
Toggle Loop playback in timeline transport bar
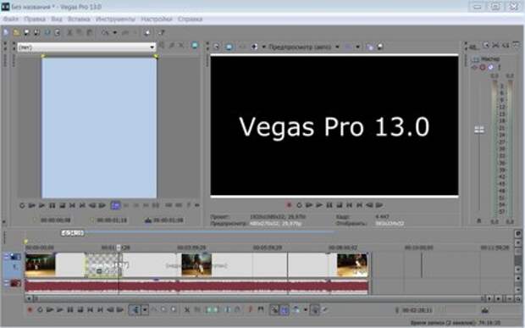click(40, 310)
